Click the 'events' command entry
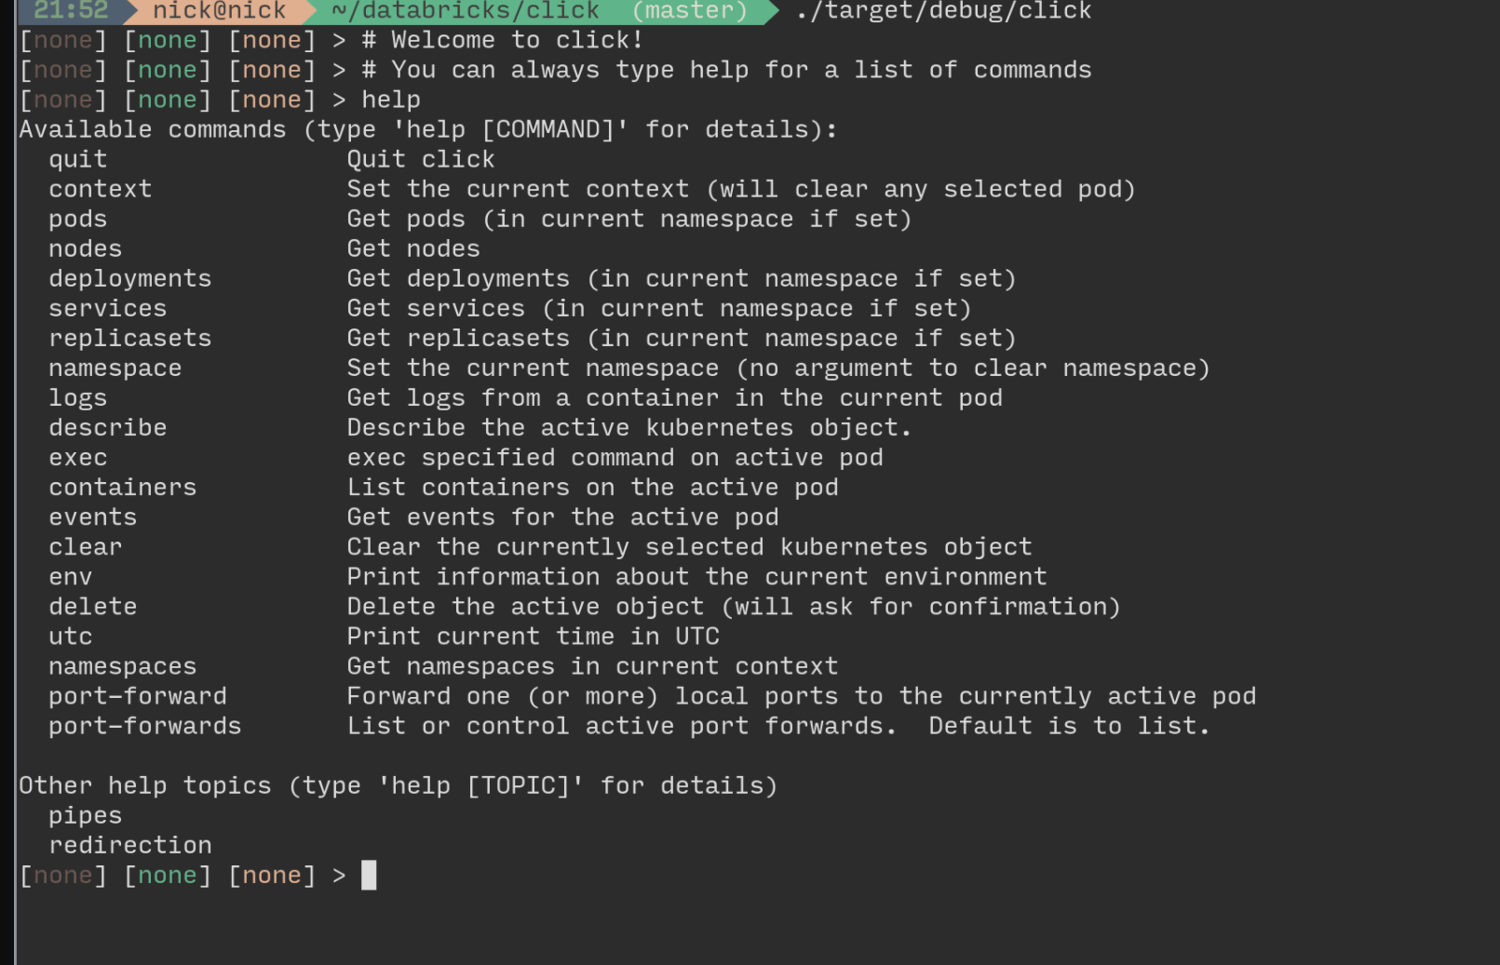Image resolution: width=1500 pixels, height=965 pixels. 93,517
